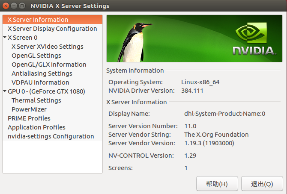Maximize the NVIDIA settings window

point(22,6)
